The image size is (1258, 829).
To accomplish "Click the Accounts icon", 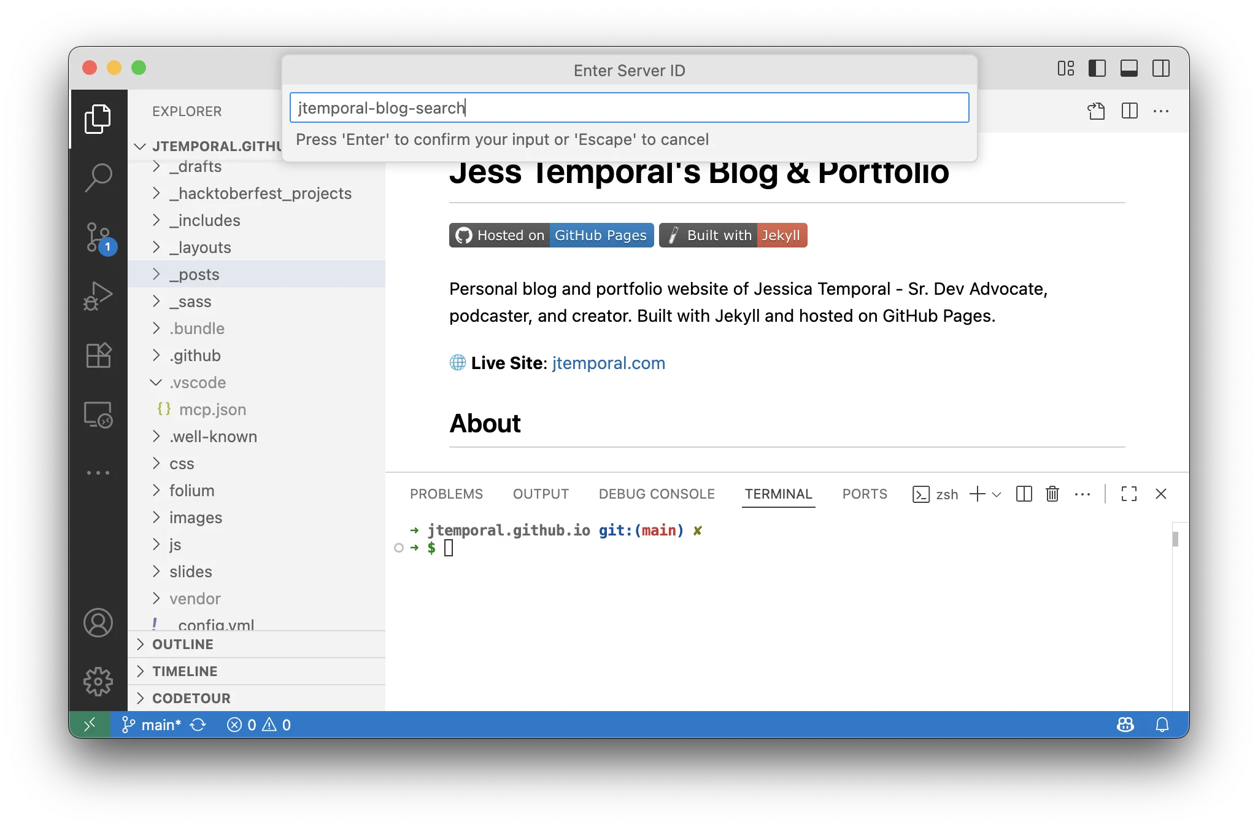I will click(98, 623).
